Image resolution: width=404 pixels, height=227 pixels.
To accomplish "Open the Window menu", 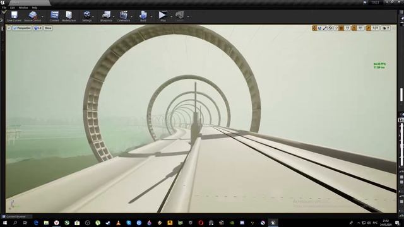I will (23, 8).
